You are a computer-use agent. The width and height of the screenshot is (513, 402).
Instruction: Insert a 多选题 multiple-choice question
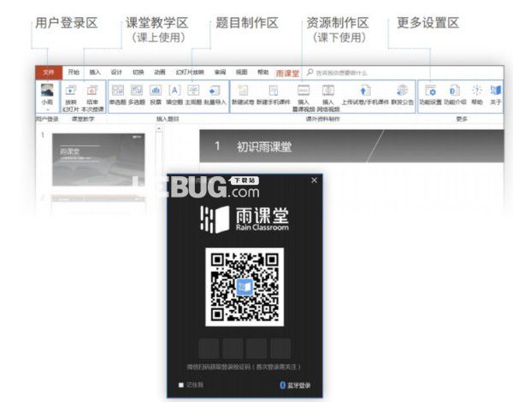click(137, 95)
